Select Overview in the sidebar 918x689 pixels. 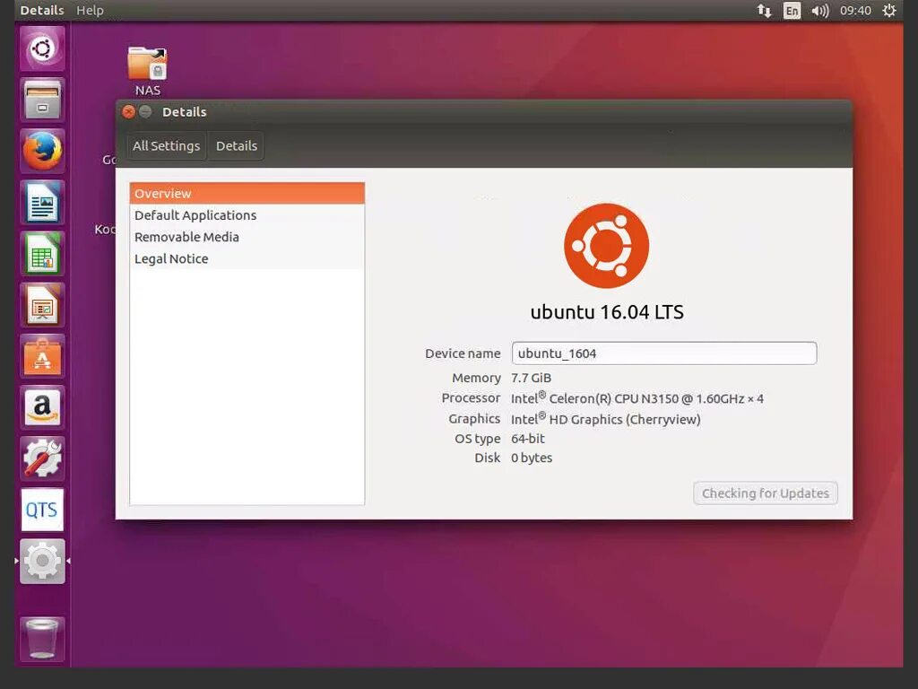247,194
